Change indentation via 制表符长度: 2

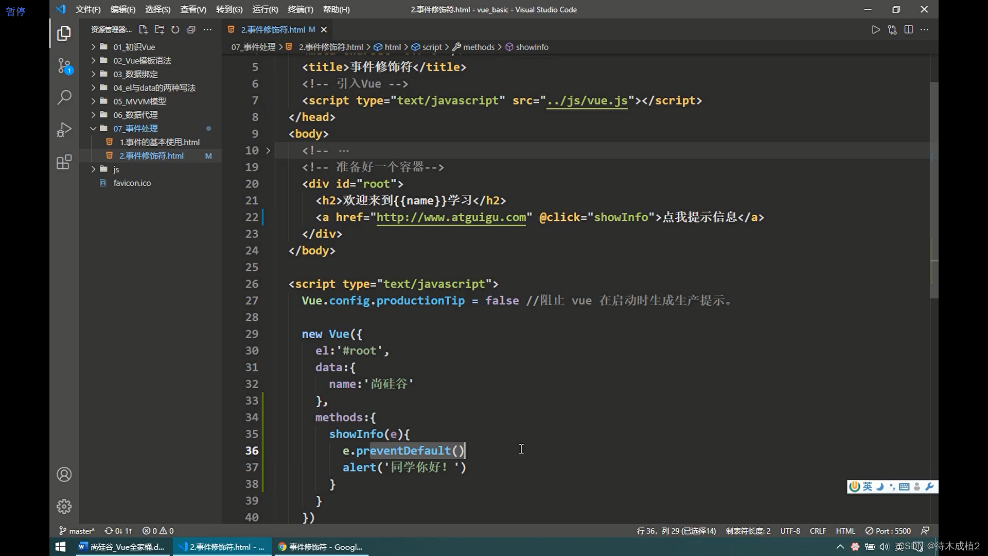pos(748,531)
